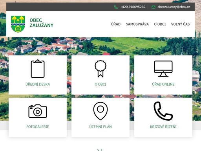
Task: Open the KRIZOVÉ ŘÍZENÍ tile label
Action: [163, 127]
